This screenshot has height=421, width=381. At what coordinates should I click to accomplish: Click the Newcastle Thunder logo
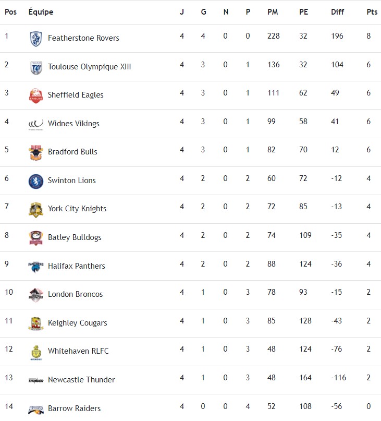[36, 380]
